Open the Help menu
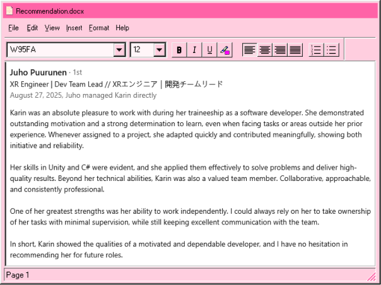Viewport: 381px width, 285px height. pos(122,28)
